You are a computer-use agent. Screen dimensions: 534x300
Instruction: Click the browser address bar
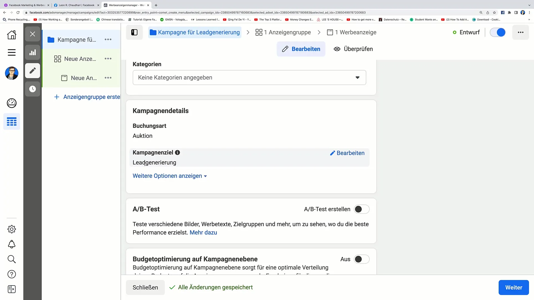pyautogui.click(x=250, y=12)
